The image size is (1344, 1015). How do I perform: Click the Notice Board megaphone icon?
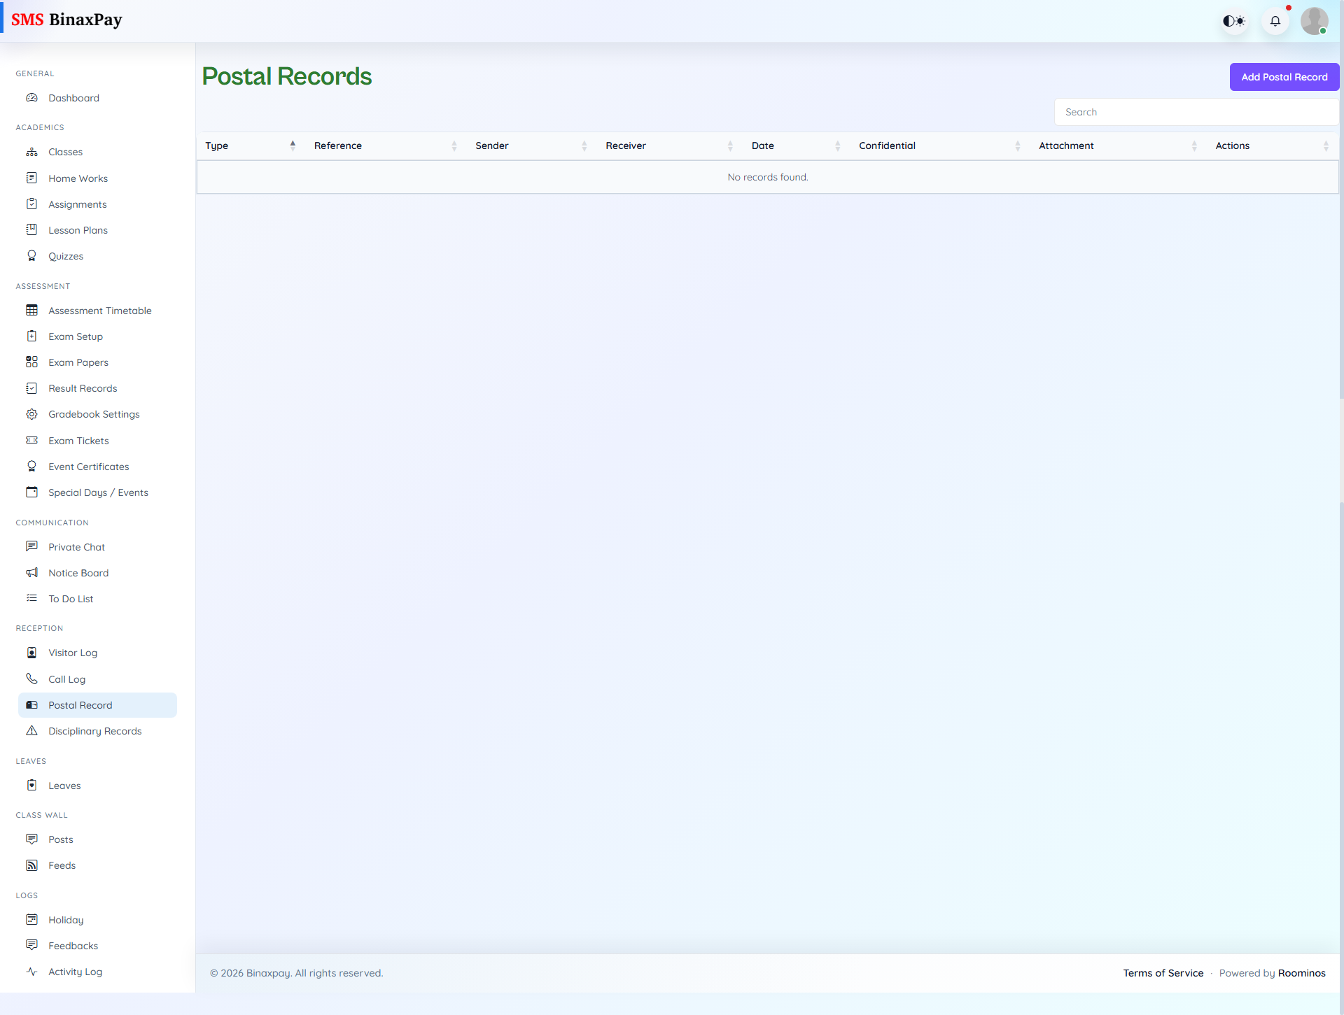click(x=32, y=572)
